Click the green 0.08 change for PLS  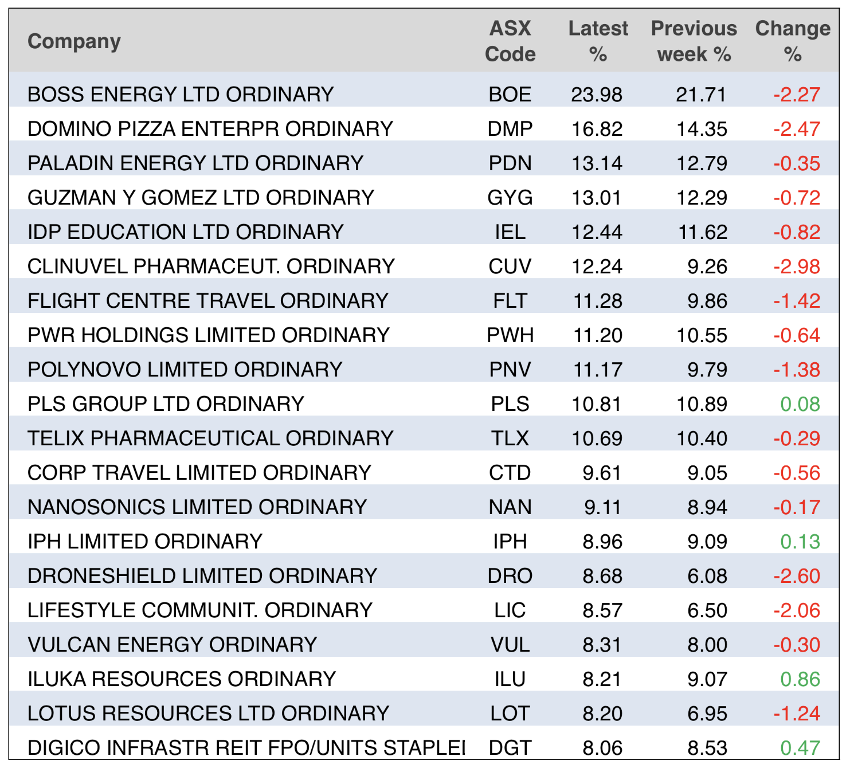(800, 404)
